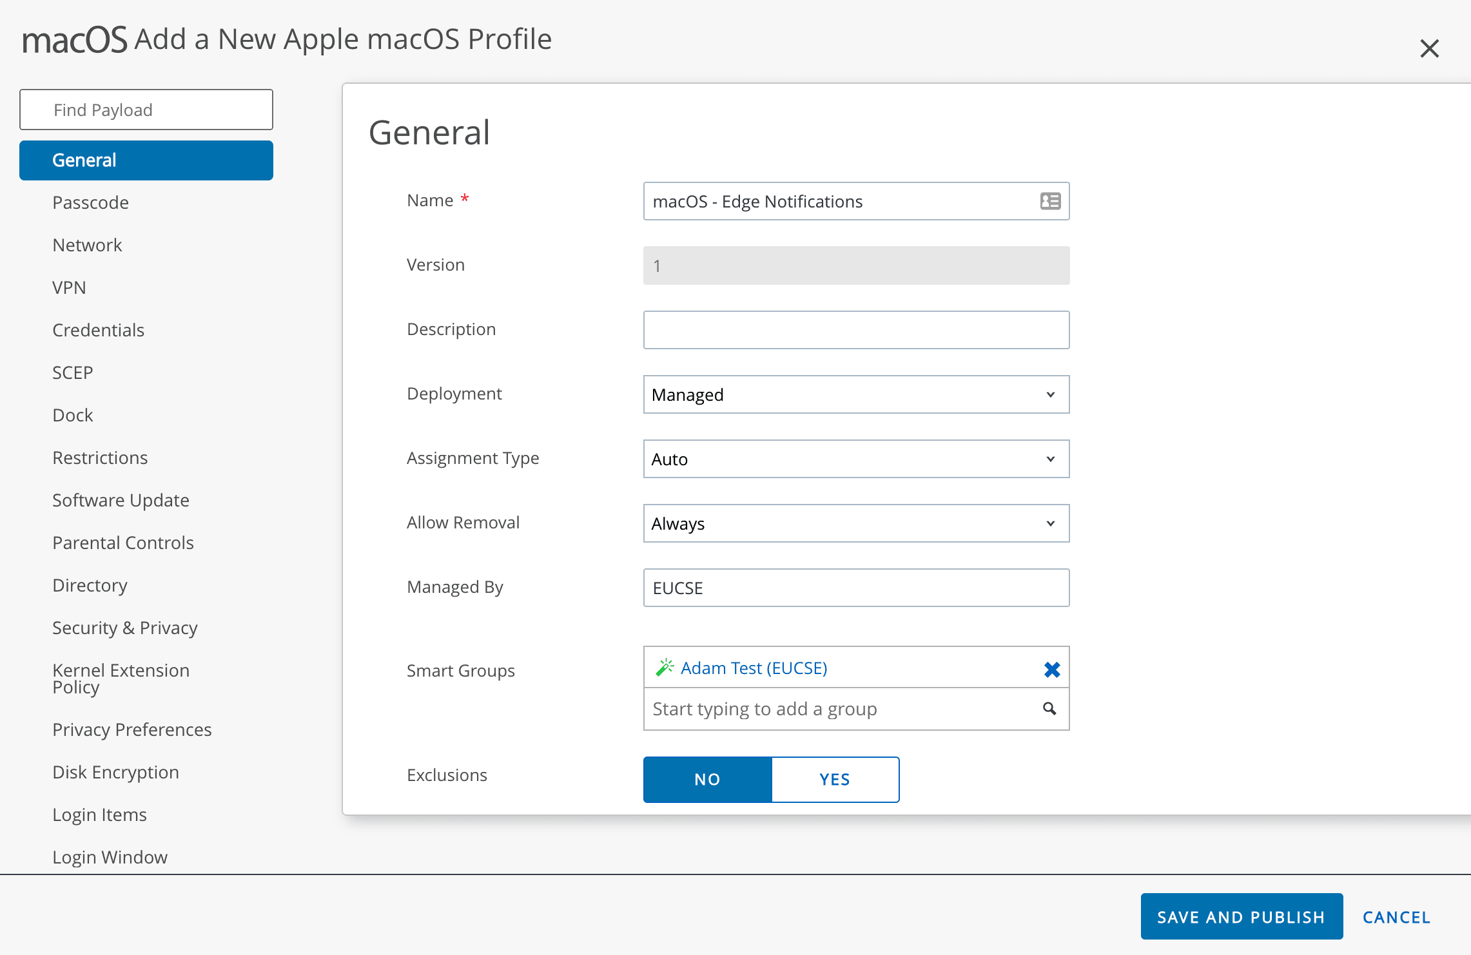The image size is (1471, 955).
Task: Set Exclusions to Yes
Action: pos(835,780)
